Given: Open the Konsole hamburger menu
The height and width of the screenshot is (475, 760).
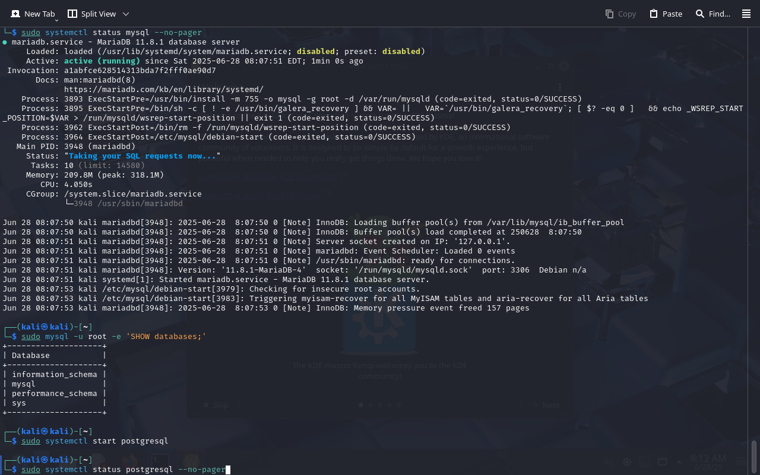Looking at the screenshot, I should pos(746,14).
